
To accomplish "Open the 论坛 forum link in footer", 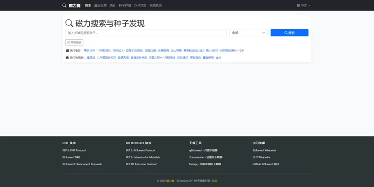I will [x=215, y=181].
